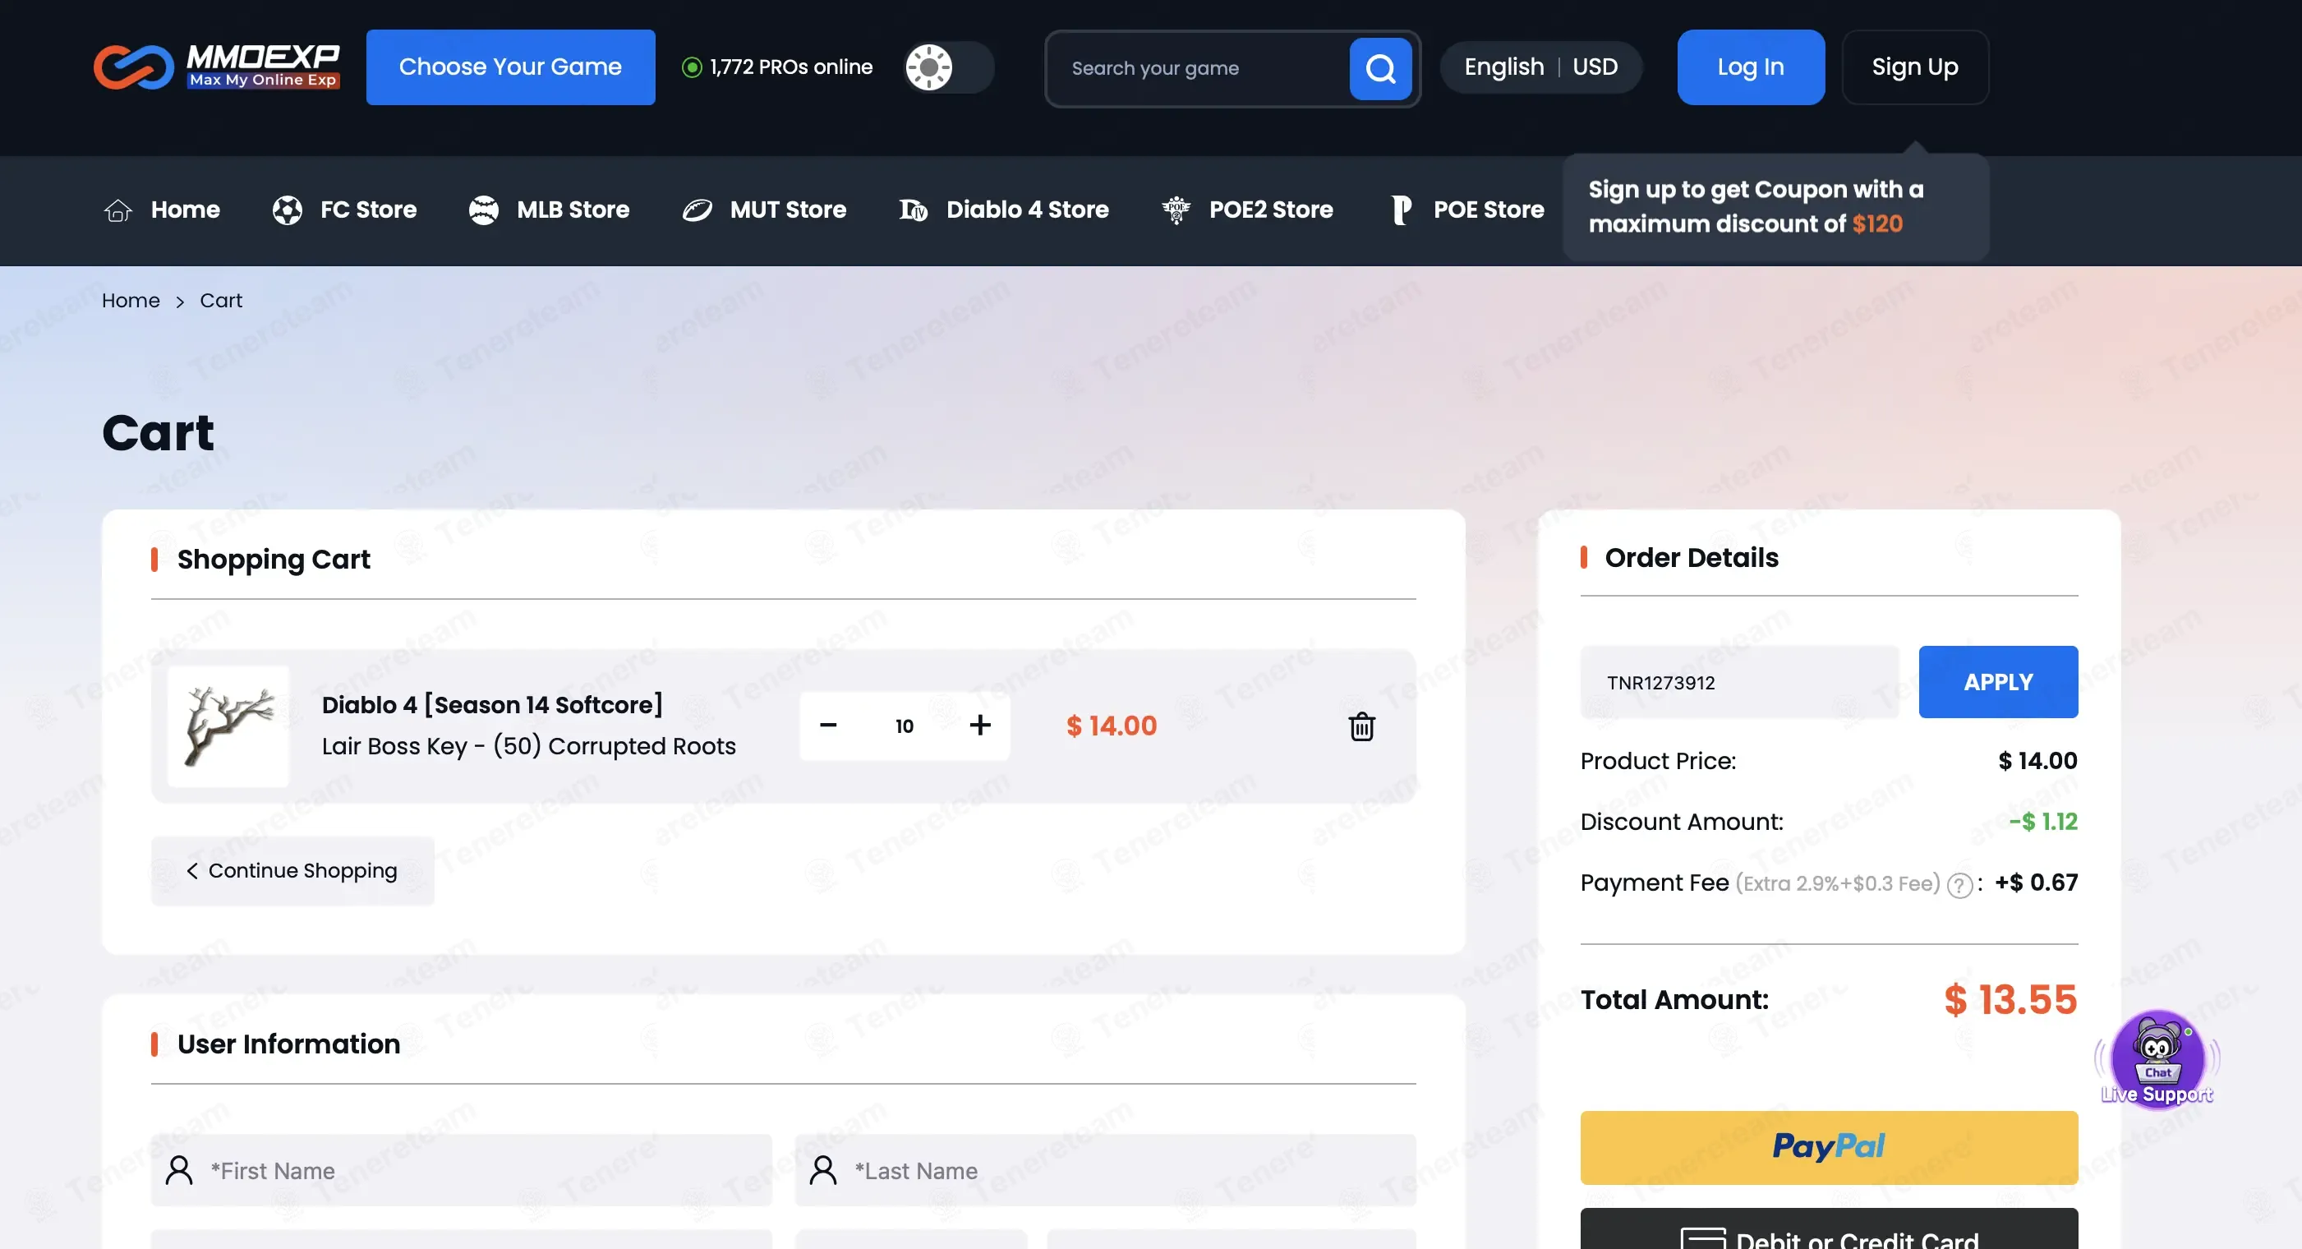
Task: Click the MMOEXP logo
Action: pyautogui.click(x=216, y=67)
